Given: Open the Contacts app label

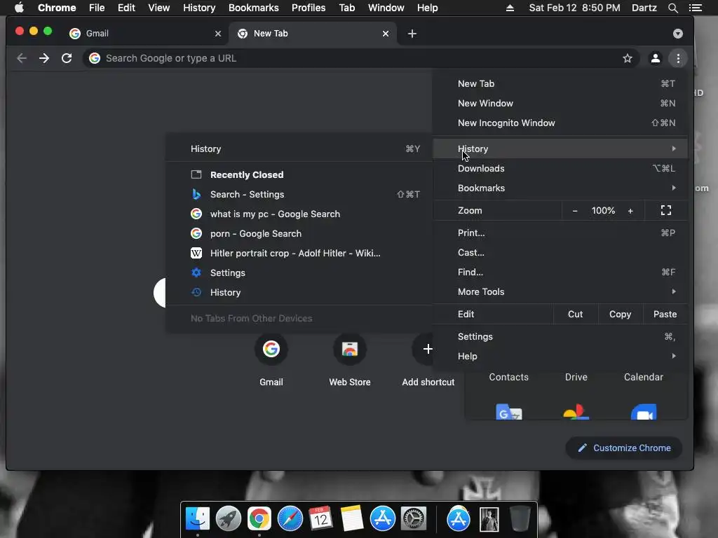Looking at the screenshot, I should pos(509,377).
